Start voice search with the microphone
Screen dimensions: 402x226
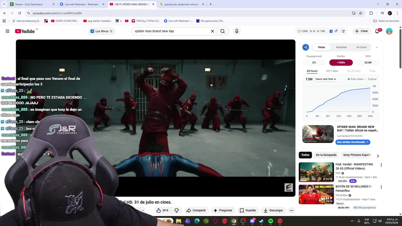(237, 31)
